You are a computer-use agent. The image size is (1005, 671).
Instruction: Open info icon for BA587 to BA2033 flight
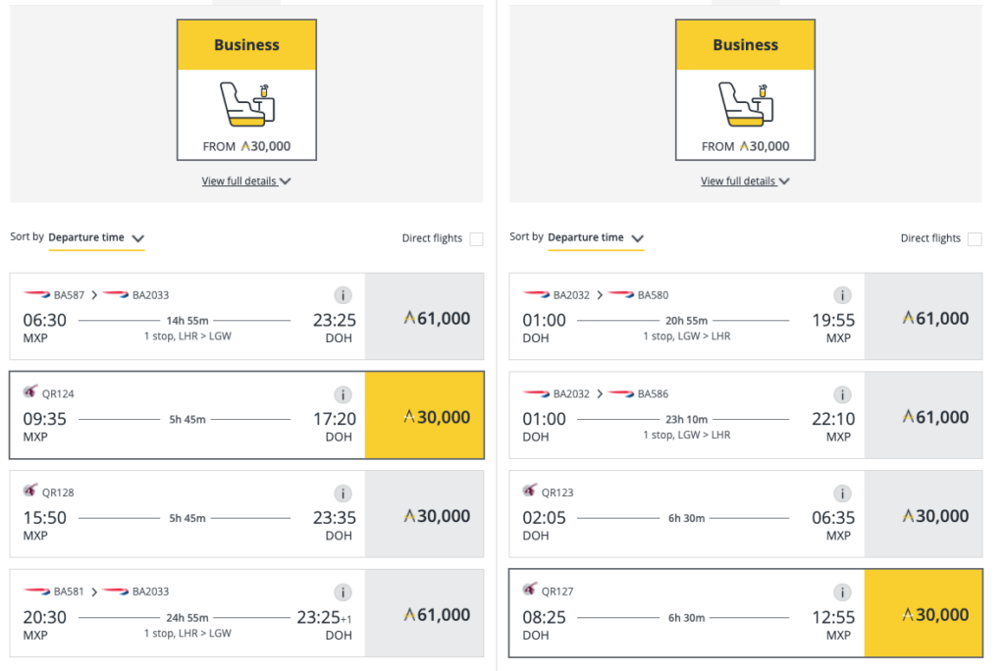pos(343,295)
